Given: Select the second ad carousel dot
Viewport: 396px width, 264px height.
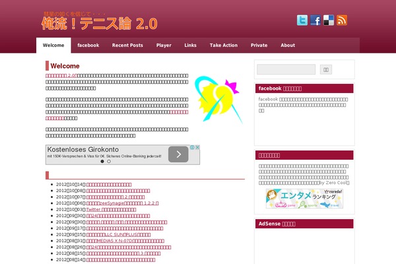Looking at the screenshot, I should 109,161.
